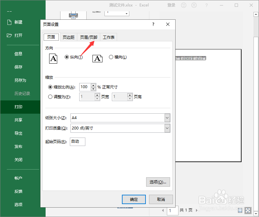Open the Page Setup dialog help
The height and width of the screenshot is (217, 259).
tap(153, 24)
